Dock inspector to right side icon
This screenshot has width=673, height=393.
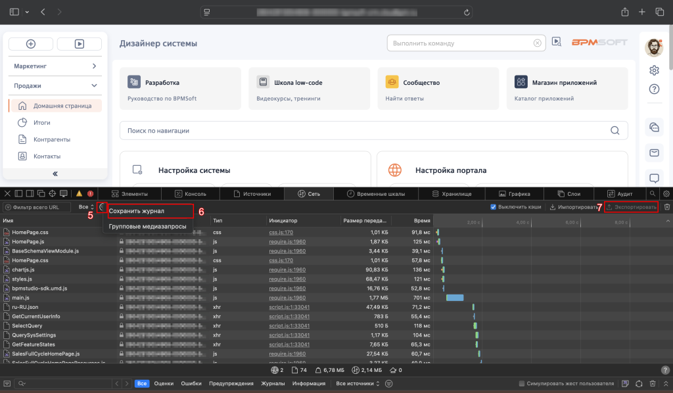pos(30,194)
